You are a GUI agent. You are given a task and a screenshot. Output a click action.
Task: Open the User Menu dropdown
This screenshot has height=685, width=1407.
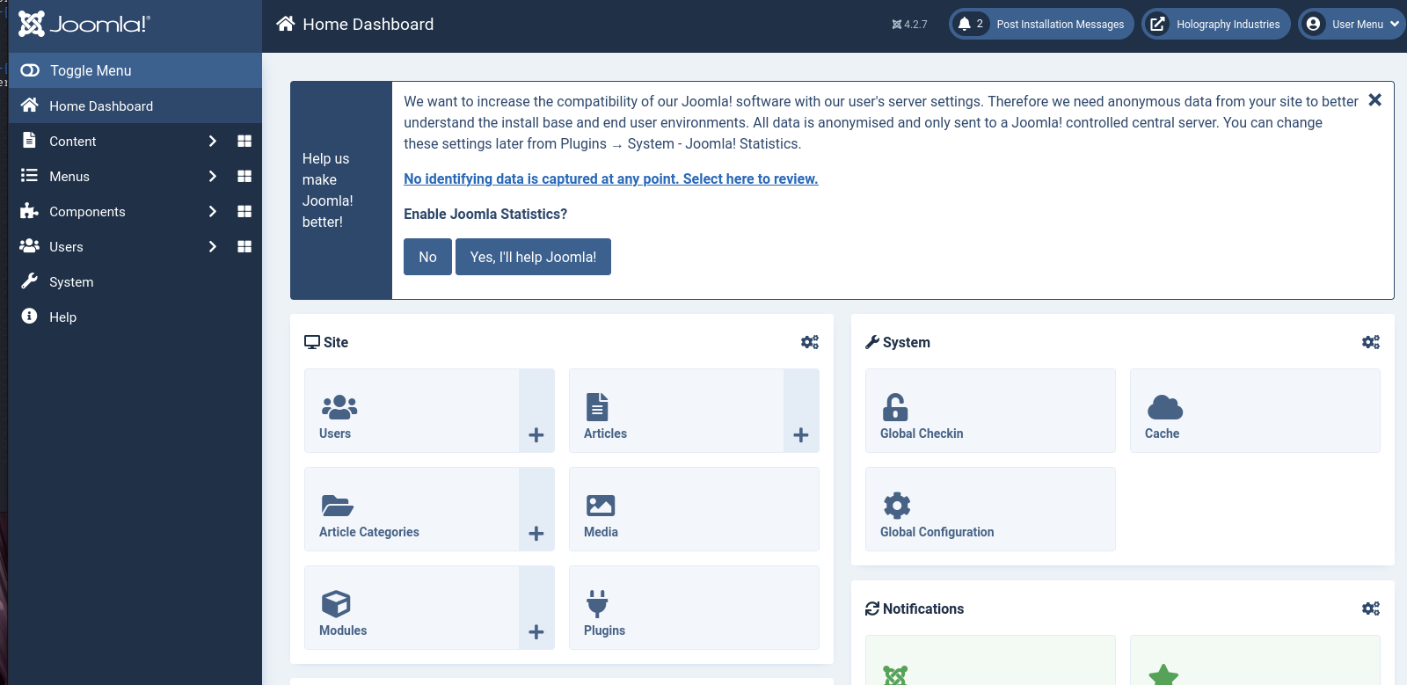1352,24
